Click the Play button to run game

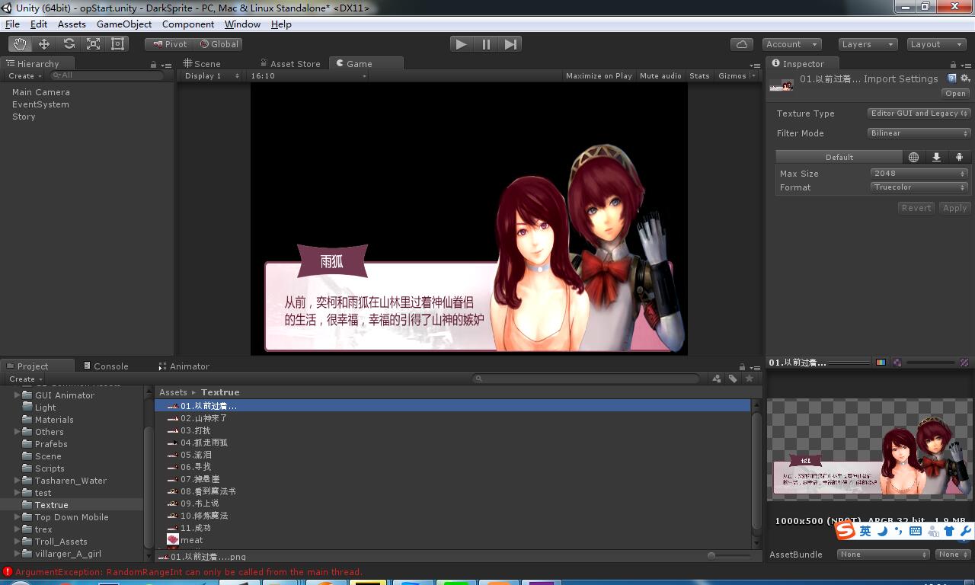[x=461, y=44]
